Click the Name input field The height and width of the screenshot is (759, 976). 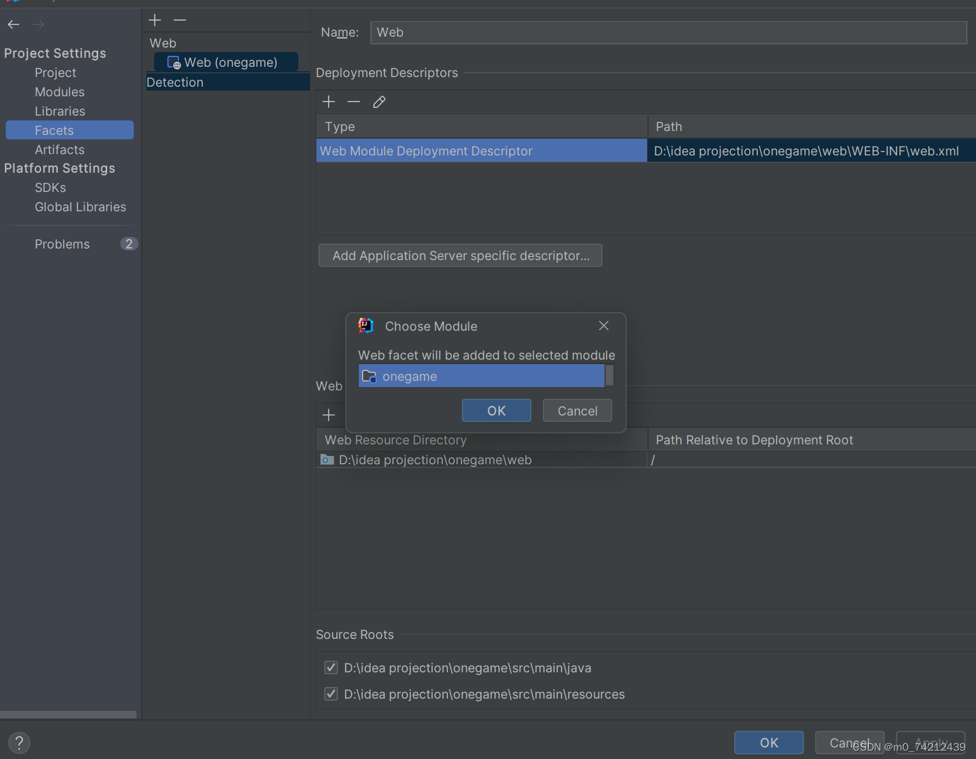(668, 32)
